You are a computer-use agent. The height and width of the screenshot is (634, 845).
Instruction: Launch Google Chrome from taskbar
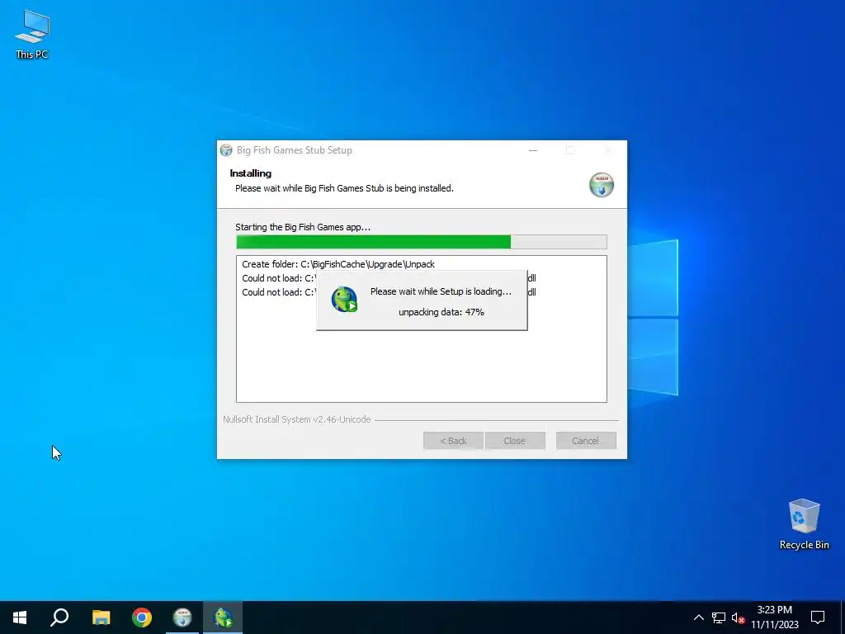(x=142, y=617)
